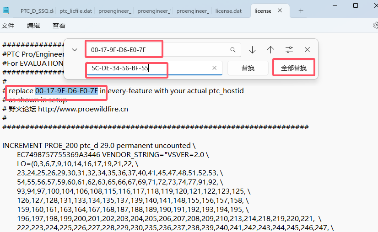The image size is (378, 232).
Task: Open the 查看 menu
Action: (59, 26)
